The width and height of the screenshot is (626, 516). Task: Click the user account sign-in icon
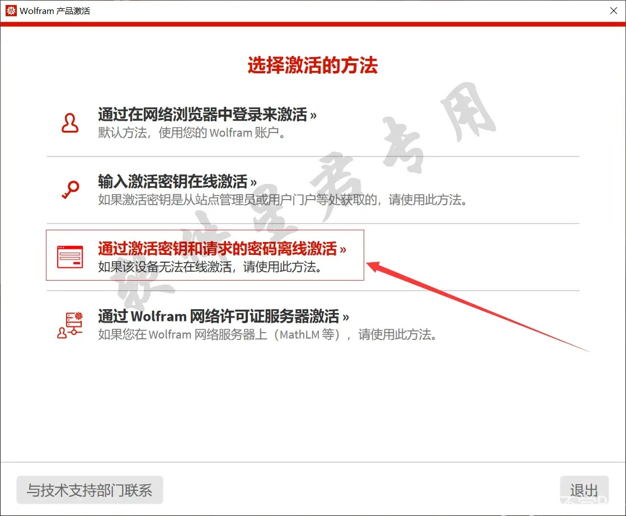(70, 123)
